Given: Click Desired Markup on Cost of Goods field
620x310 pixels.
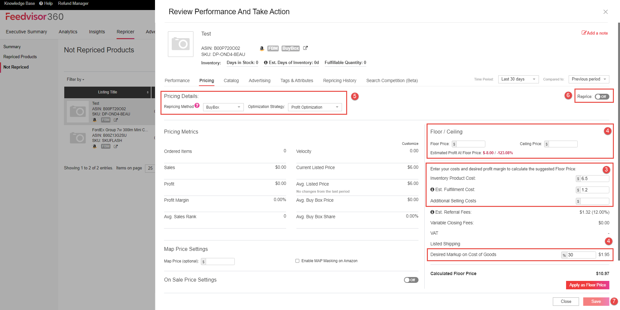Looking at the screenshot, I should 581,255.
